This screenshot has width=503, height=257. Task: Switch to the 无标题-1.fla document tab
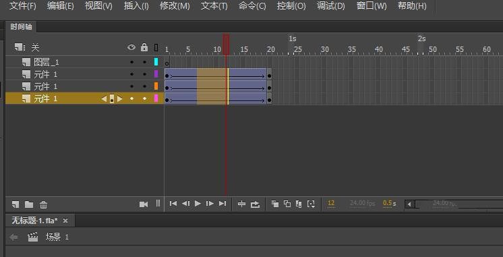[x=34, y=221]
